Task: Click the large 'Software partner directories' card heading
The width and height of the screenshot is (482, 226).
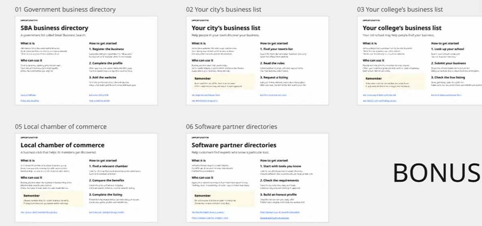Action: coord(234,145)
